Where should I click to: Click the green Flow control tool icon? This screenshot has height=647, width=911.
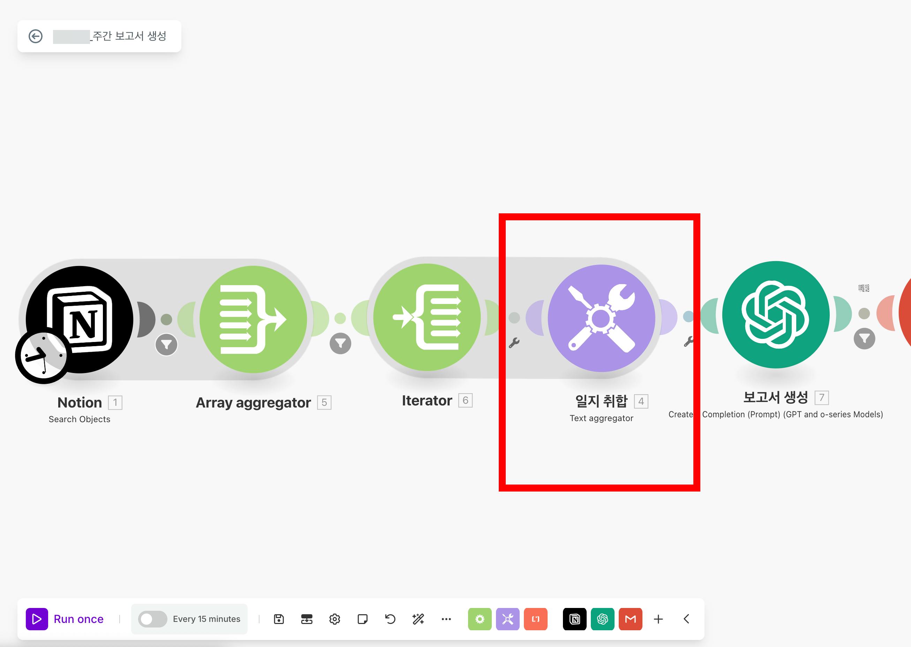[480, 619]
